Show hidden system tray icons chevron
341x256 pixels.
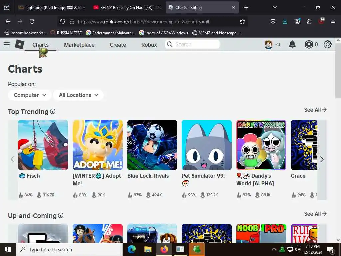coord(274,249)
